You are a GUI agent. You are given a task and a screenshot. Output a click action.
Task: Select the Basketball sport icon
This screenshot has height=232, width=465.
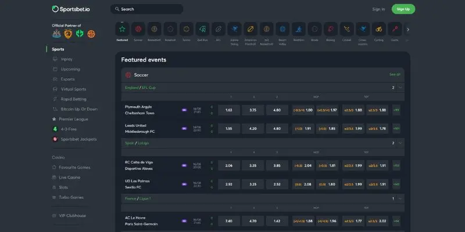154,29
